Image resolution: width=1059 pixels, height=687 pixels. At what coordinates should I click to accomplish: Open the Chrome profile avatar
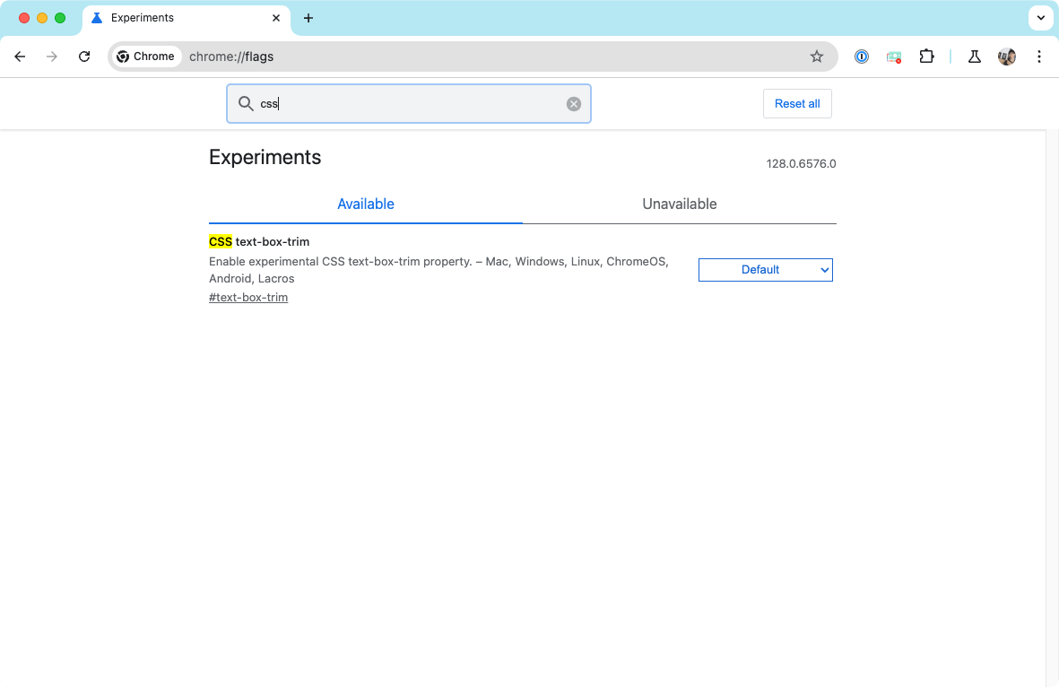(1006, 57)
